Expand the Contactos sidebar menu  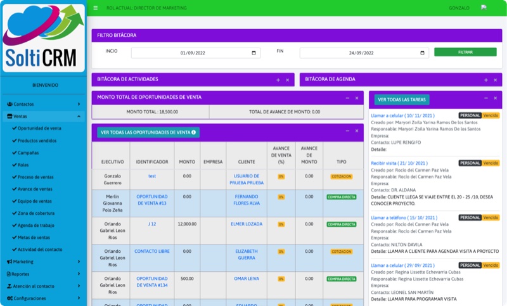click(x=44, y=104)
